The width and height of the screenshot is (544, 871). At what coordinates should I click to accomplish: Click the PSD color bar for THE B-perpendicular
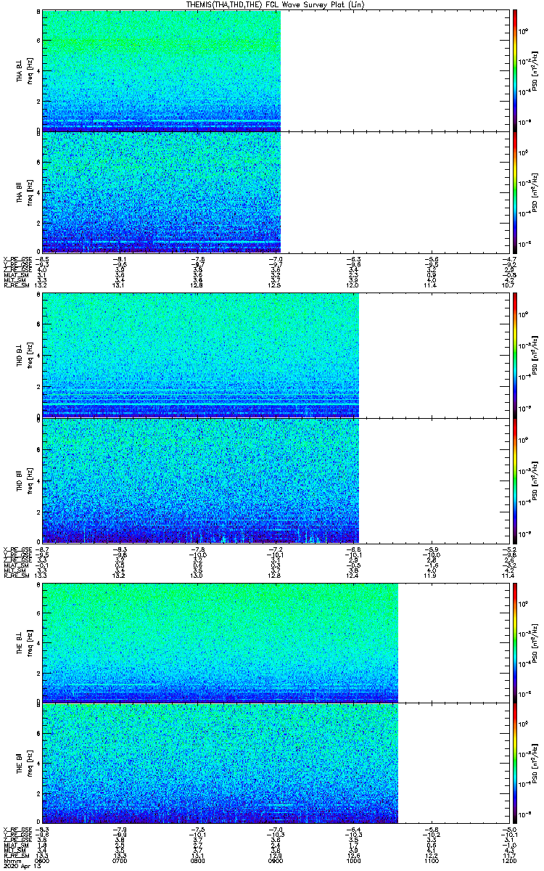tap(515, 643)
